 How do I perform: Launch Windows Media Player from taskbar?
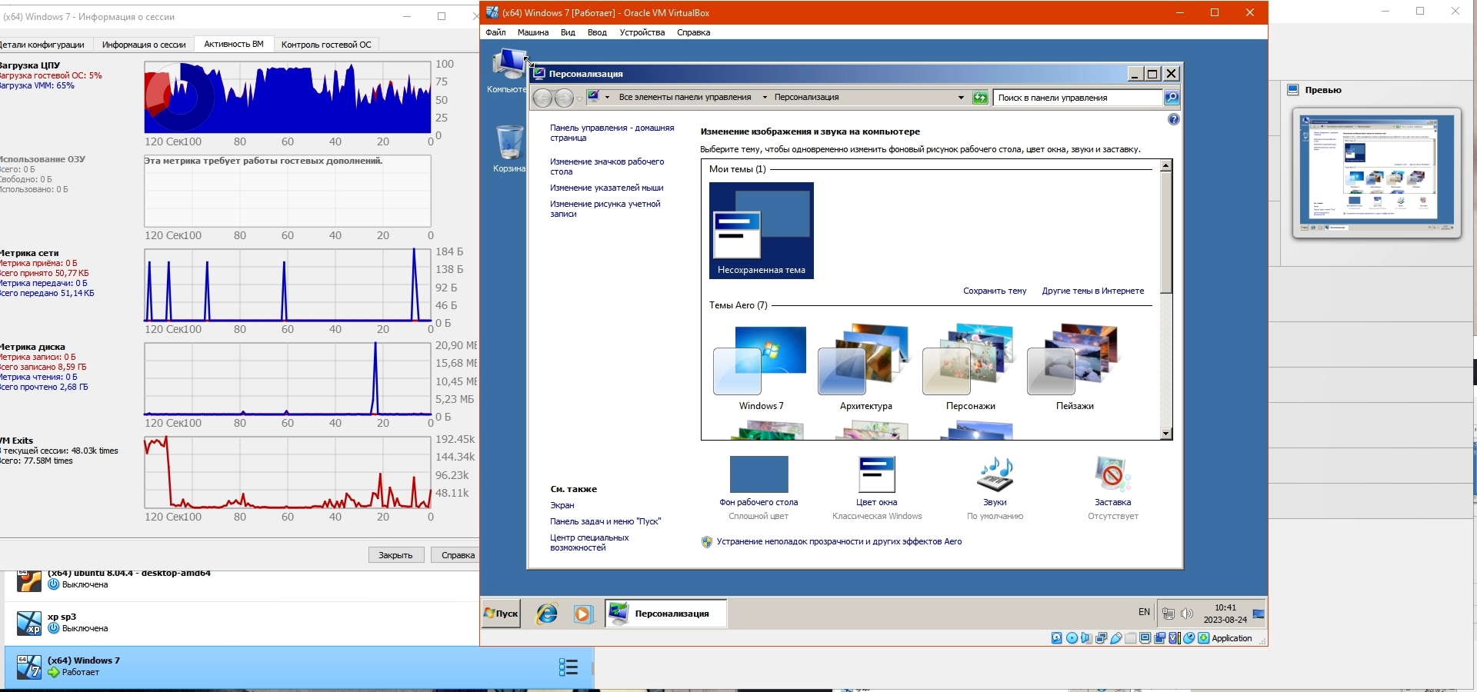click(582, 614)
